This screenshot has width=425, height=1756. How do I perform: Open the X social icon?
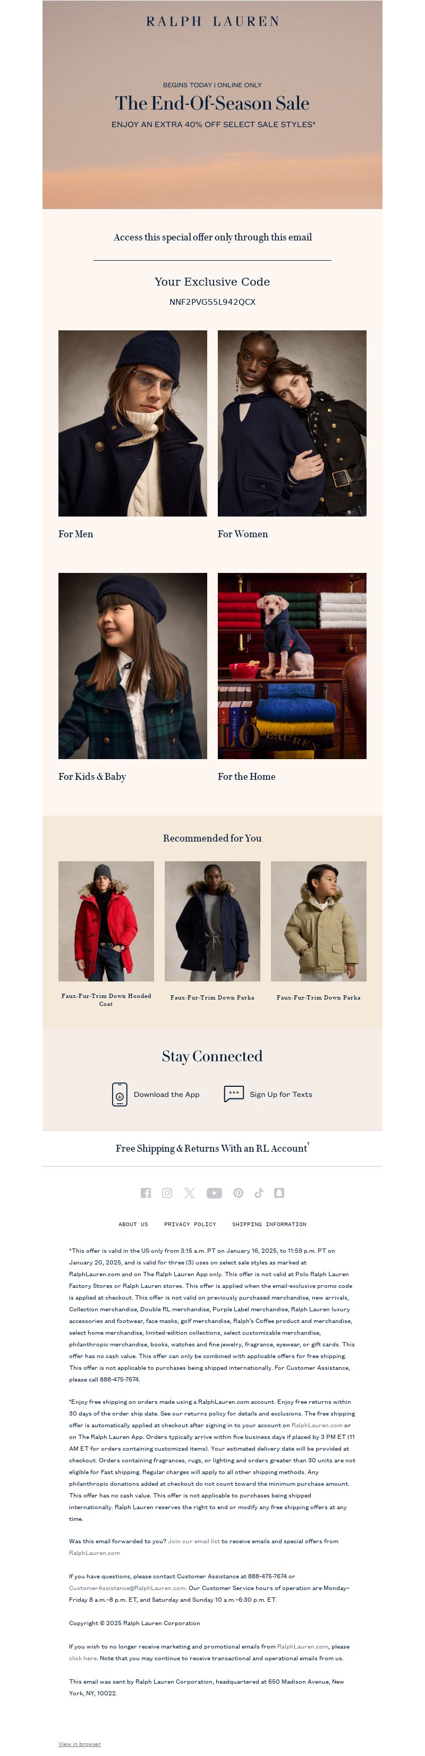pyautogui.click(x=189, y=1192)
